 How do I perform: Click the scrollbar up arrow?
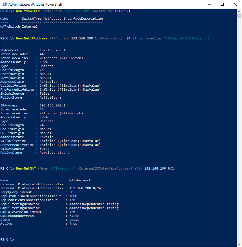pos(239,11)
